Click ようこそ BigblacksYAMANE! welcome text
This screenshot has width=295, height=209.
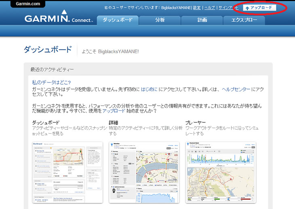click(110, 52)
